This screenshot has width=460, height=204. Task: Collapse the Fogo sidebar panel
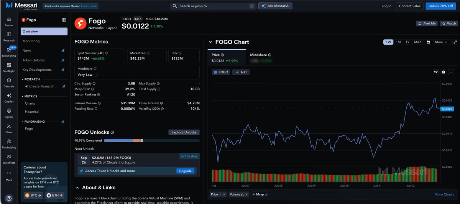64,20
